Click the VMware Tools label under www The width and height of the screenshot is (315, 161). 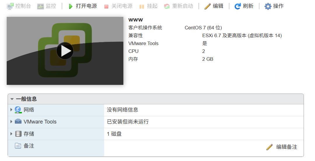(x=143, y=44)
